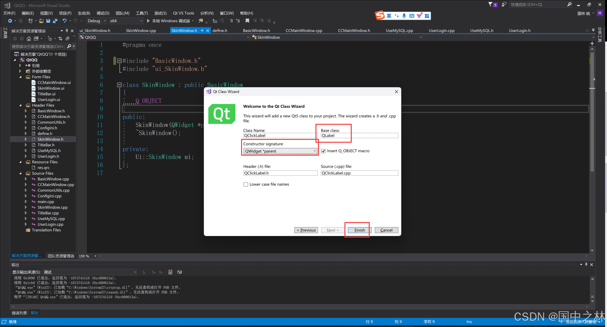Screen dimensions: 607x327
Task: Switch to the UseMySQL.cpp tab
Action: tap(399, 31)
